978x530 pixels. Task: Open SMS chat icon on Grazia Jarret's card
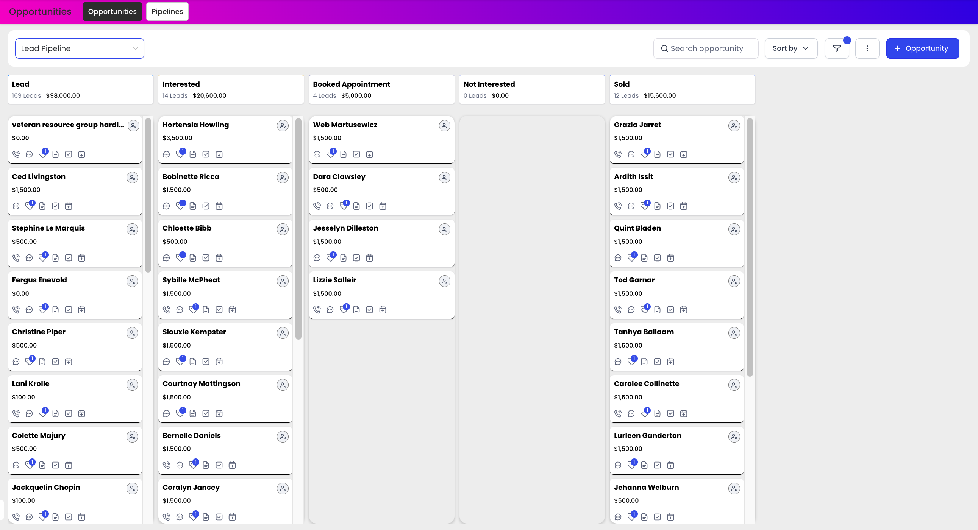click(x=631, y=154)
